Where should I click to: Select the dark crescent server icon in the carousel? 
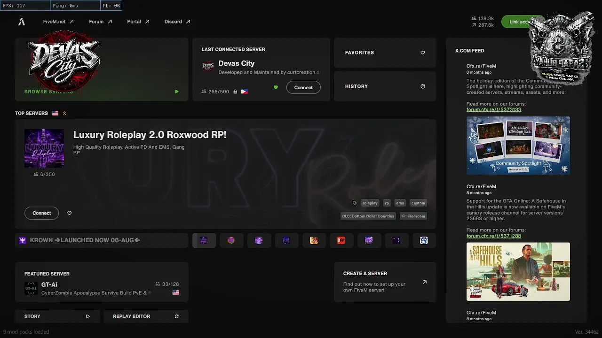coord(396,240)
